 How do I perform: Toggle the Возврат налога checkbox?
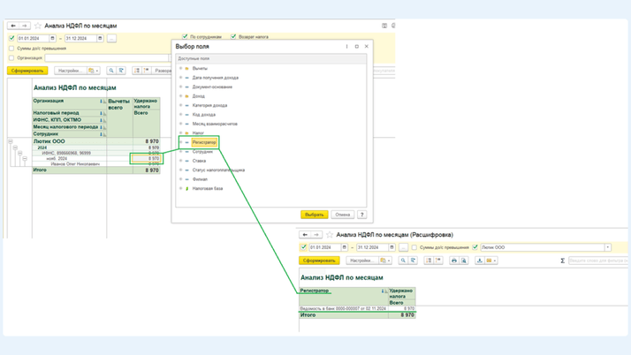(x=233, y=37)
